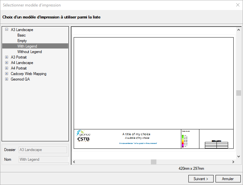Click 'A title of my choice' text
The height and width of the screenshot is (185, 243).
(x=136, y=134)
